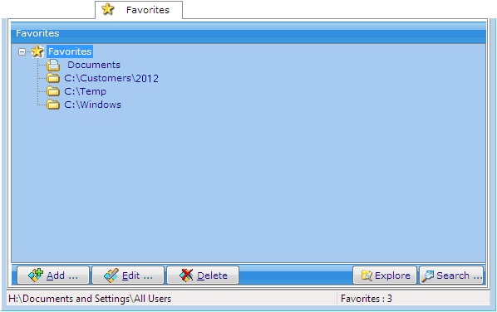This screenshot has width=497, height=312.
Task: Click the star icon on the Favorites tab
Action: tap(108, 9)
